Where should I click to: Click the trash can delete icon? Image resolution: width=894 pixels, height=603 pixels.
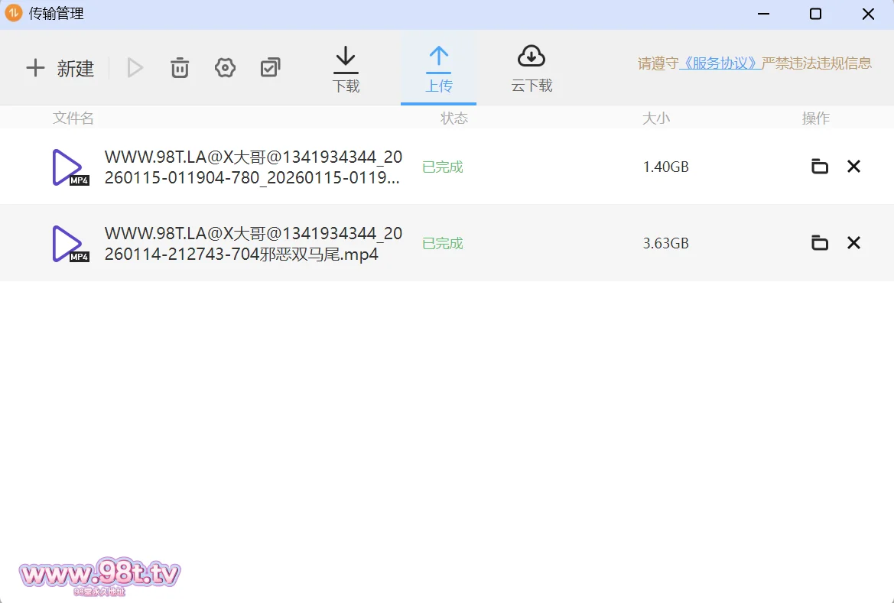click(x=180, y=68)
